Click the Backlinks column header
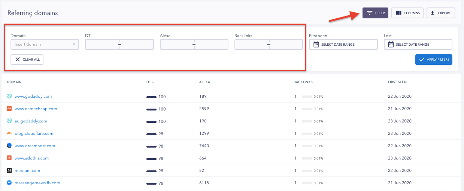Image resolution: width=464 pixels, height=191 pixels. point(303,82)
